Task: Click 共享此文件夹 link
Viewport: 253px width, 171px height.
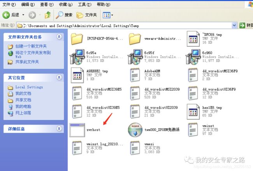Action: click(27, 62)
